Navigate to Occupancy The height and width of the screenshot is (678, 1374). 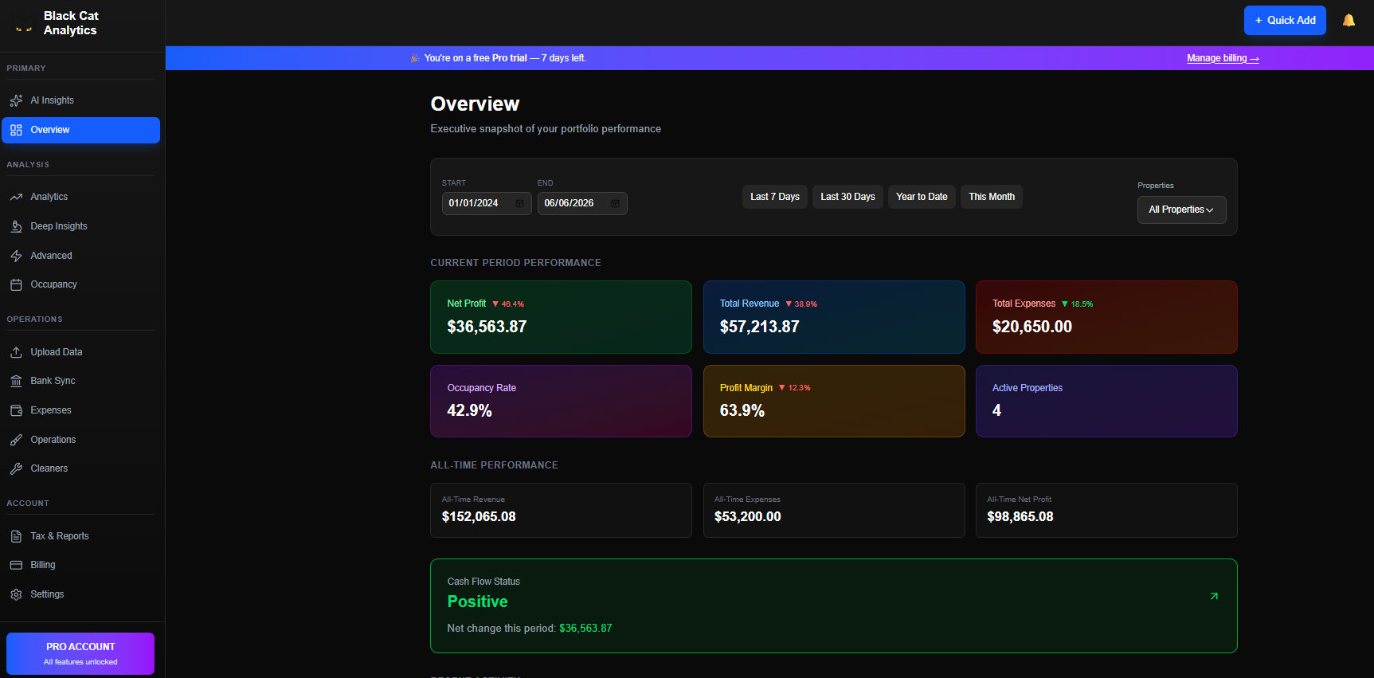80,284
